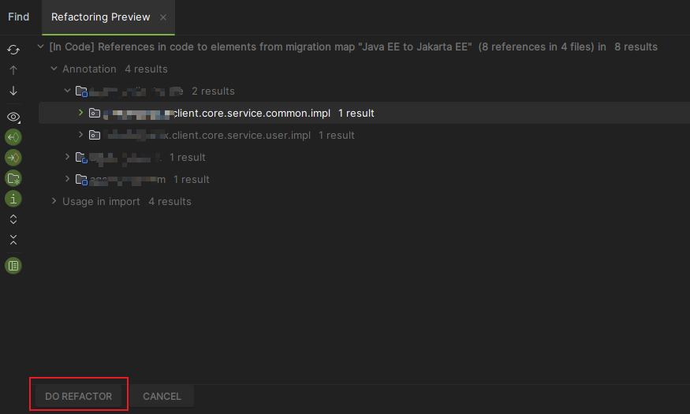Viewport: 690px width, 414px height.
Task: Click the CANCEL button
Action: pos(162,396)
